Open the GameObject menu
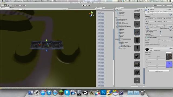The height and width of the screenshot is (97, 173). (x=27, y=1)
